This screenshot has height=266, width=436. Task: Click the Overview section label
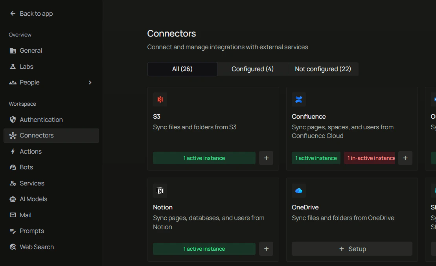[20, 35]
